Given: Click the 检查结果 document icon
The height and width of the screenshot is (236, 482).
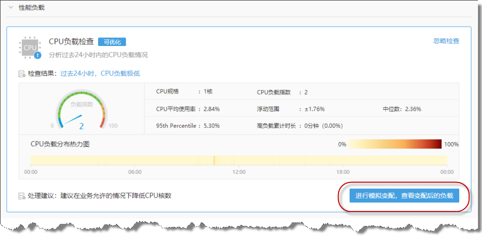Looking at the screenshot, I should [22, 74].
